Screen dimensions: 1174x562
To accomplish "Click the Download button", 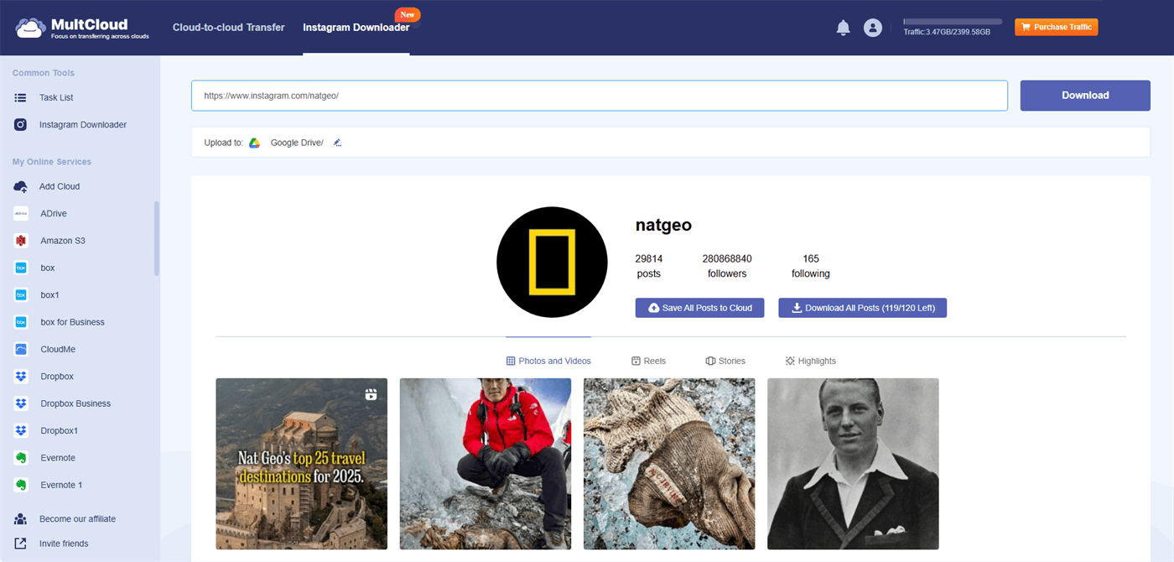I will click(1085, 96).
